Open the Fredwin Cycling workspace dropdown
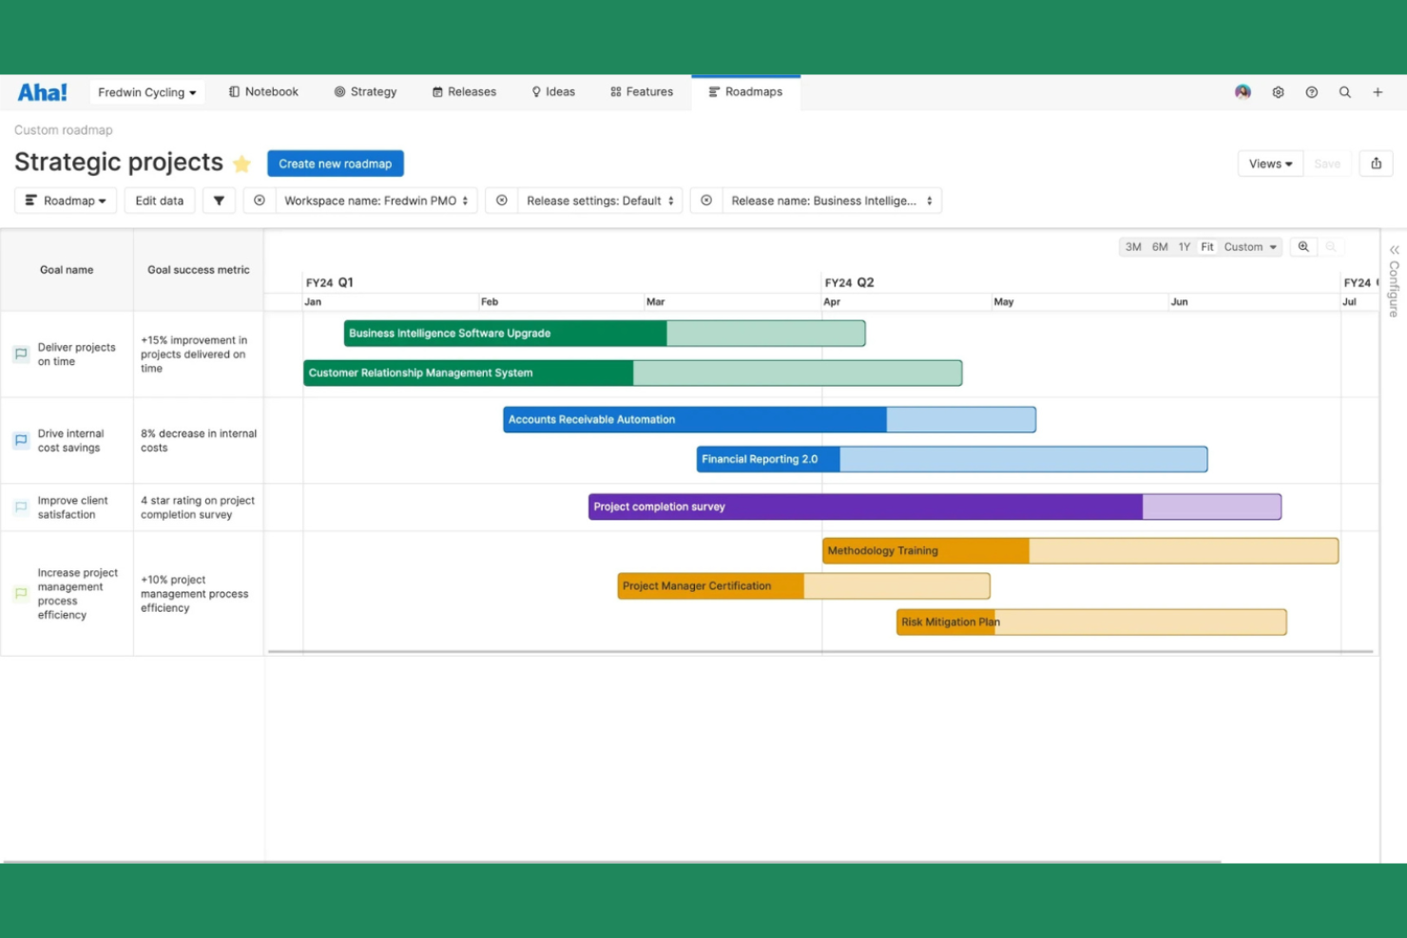The image size is (1407, 938). click(146, 92)
